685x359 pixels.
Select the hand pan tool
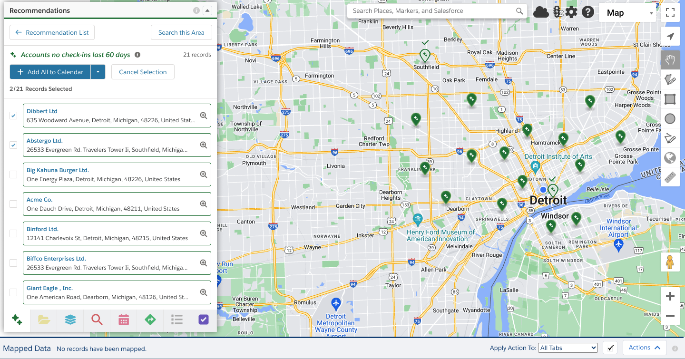tap(670, 60)
